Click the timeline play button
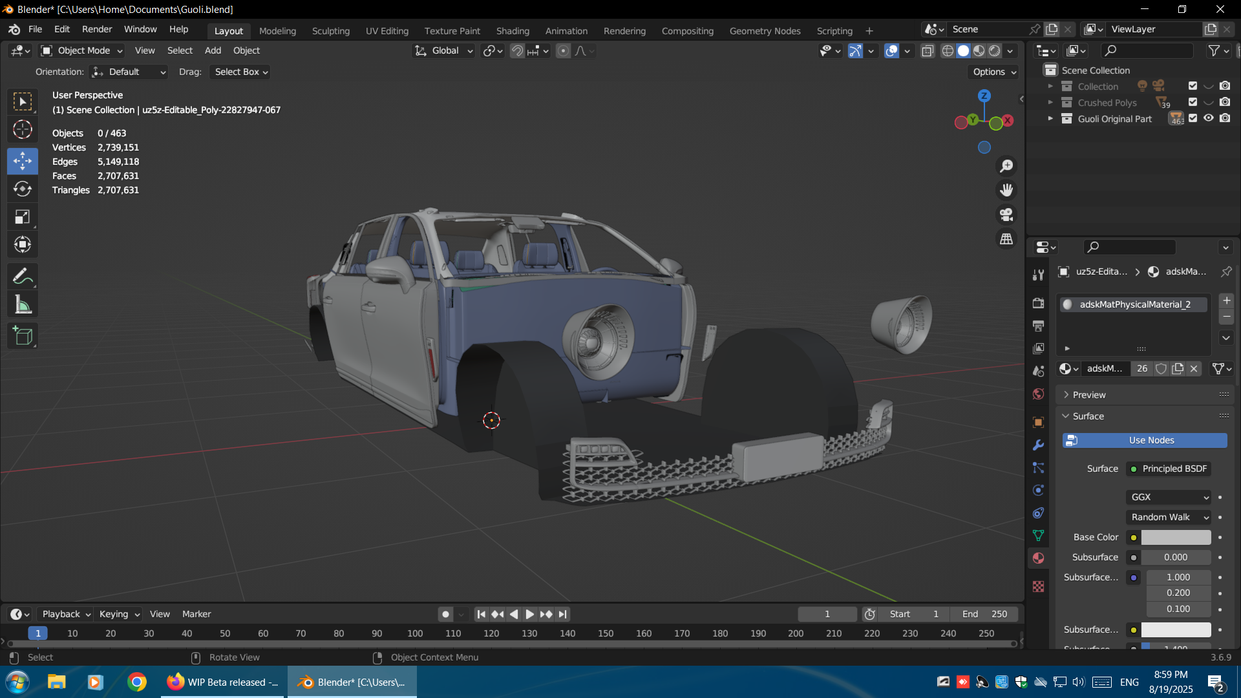 [529, 614]
